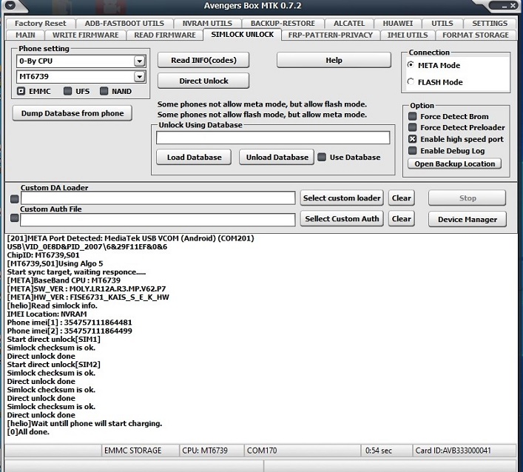This screenshot has height=472, width=523.
Task: Enable Force Detect Brom option
Action: [x=413, y=116]
